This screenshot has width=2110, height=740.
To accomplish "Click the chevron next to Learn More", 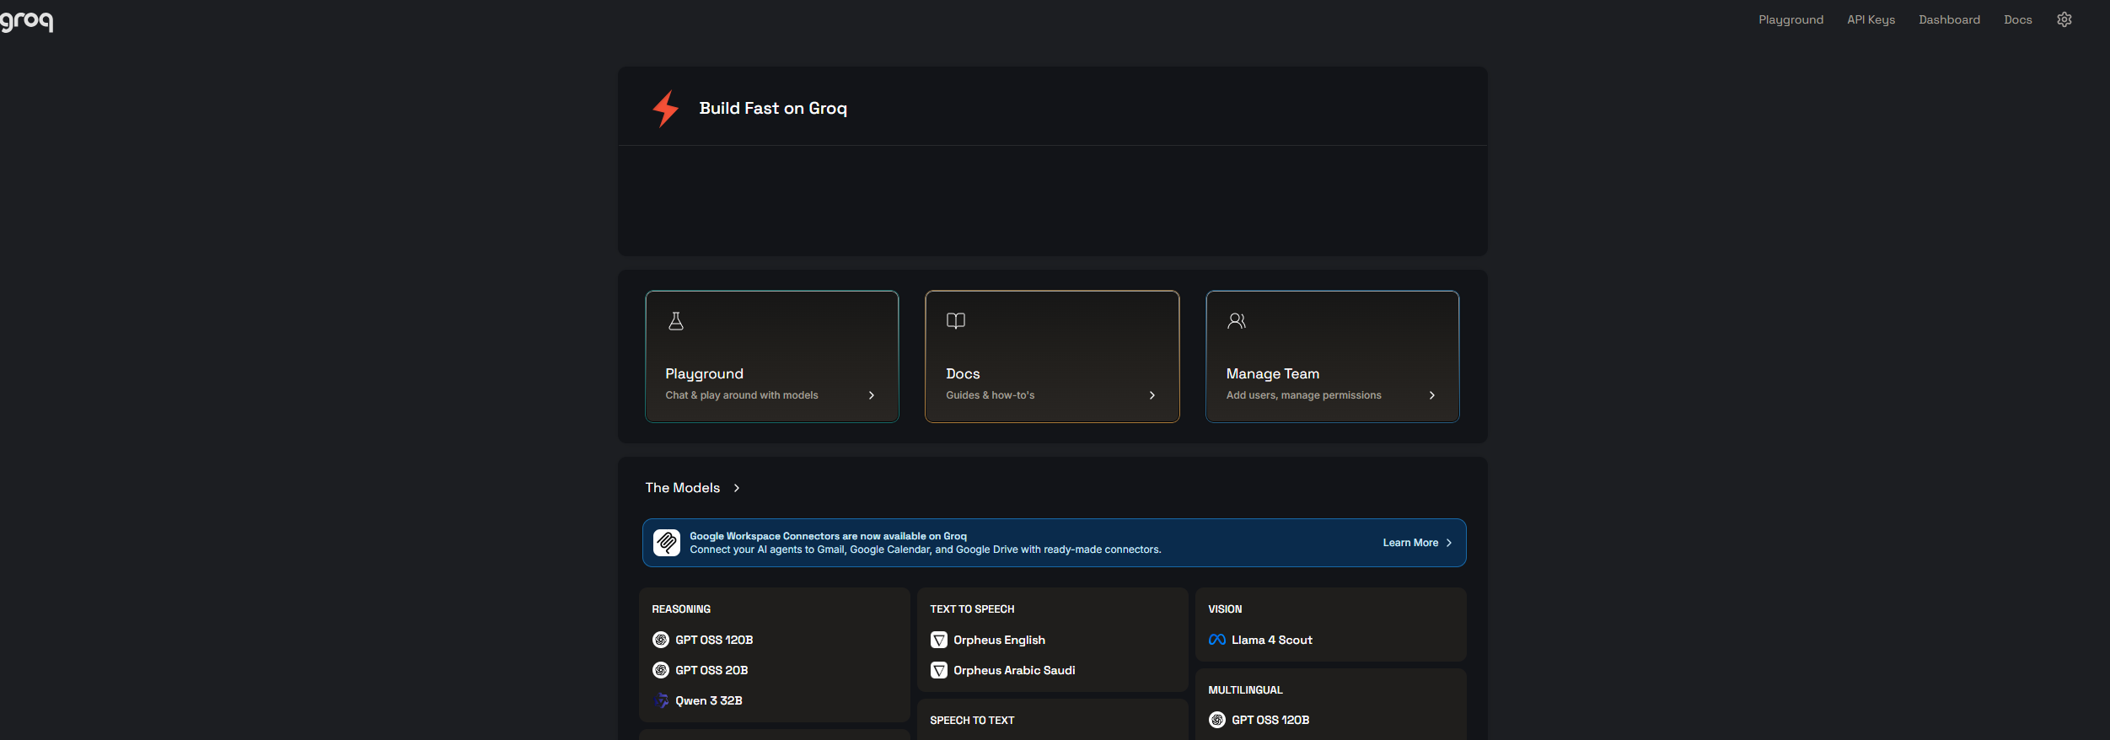I will pos(1449,543).
